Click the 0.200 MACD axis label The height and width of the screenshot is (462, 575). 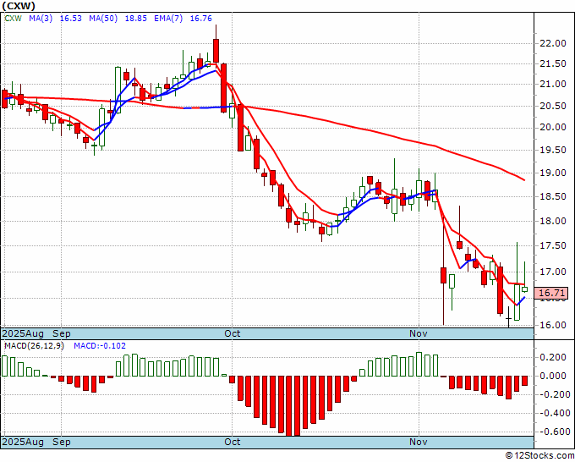pyautogui.click(x=553, y=357)
